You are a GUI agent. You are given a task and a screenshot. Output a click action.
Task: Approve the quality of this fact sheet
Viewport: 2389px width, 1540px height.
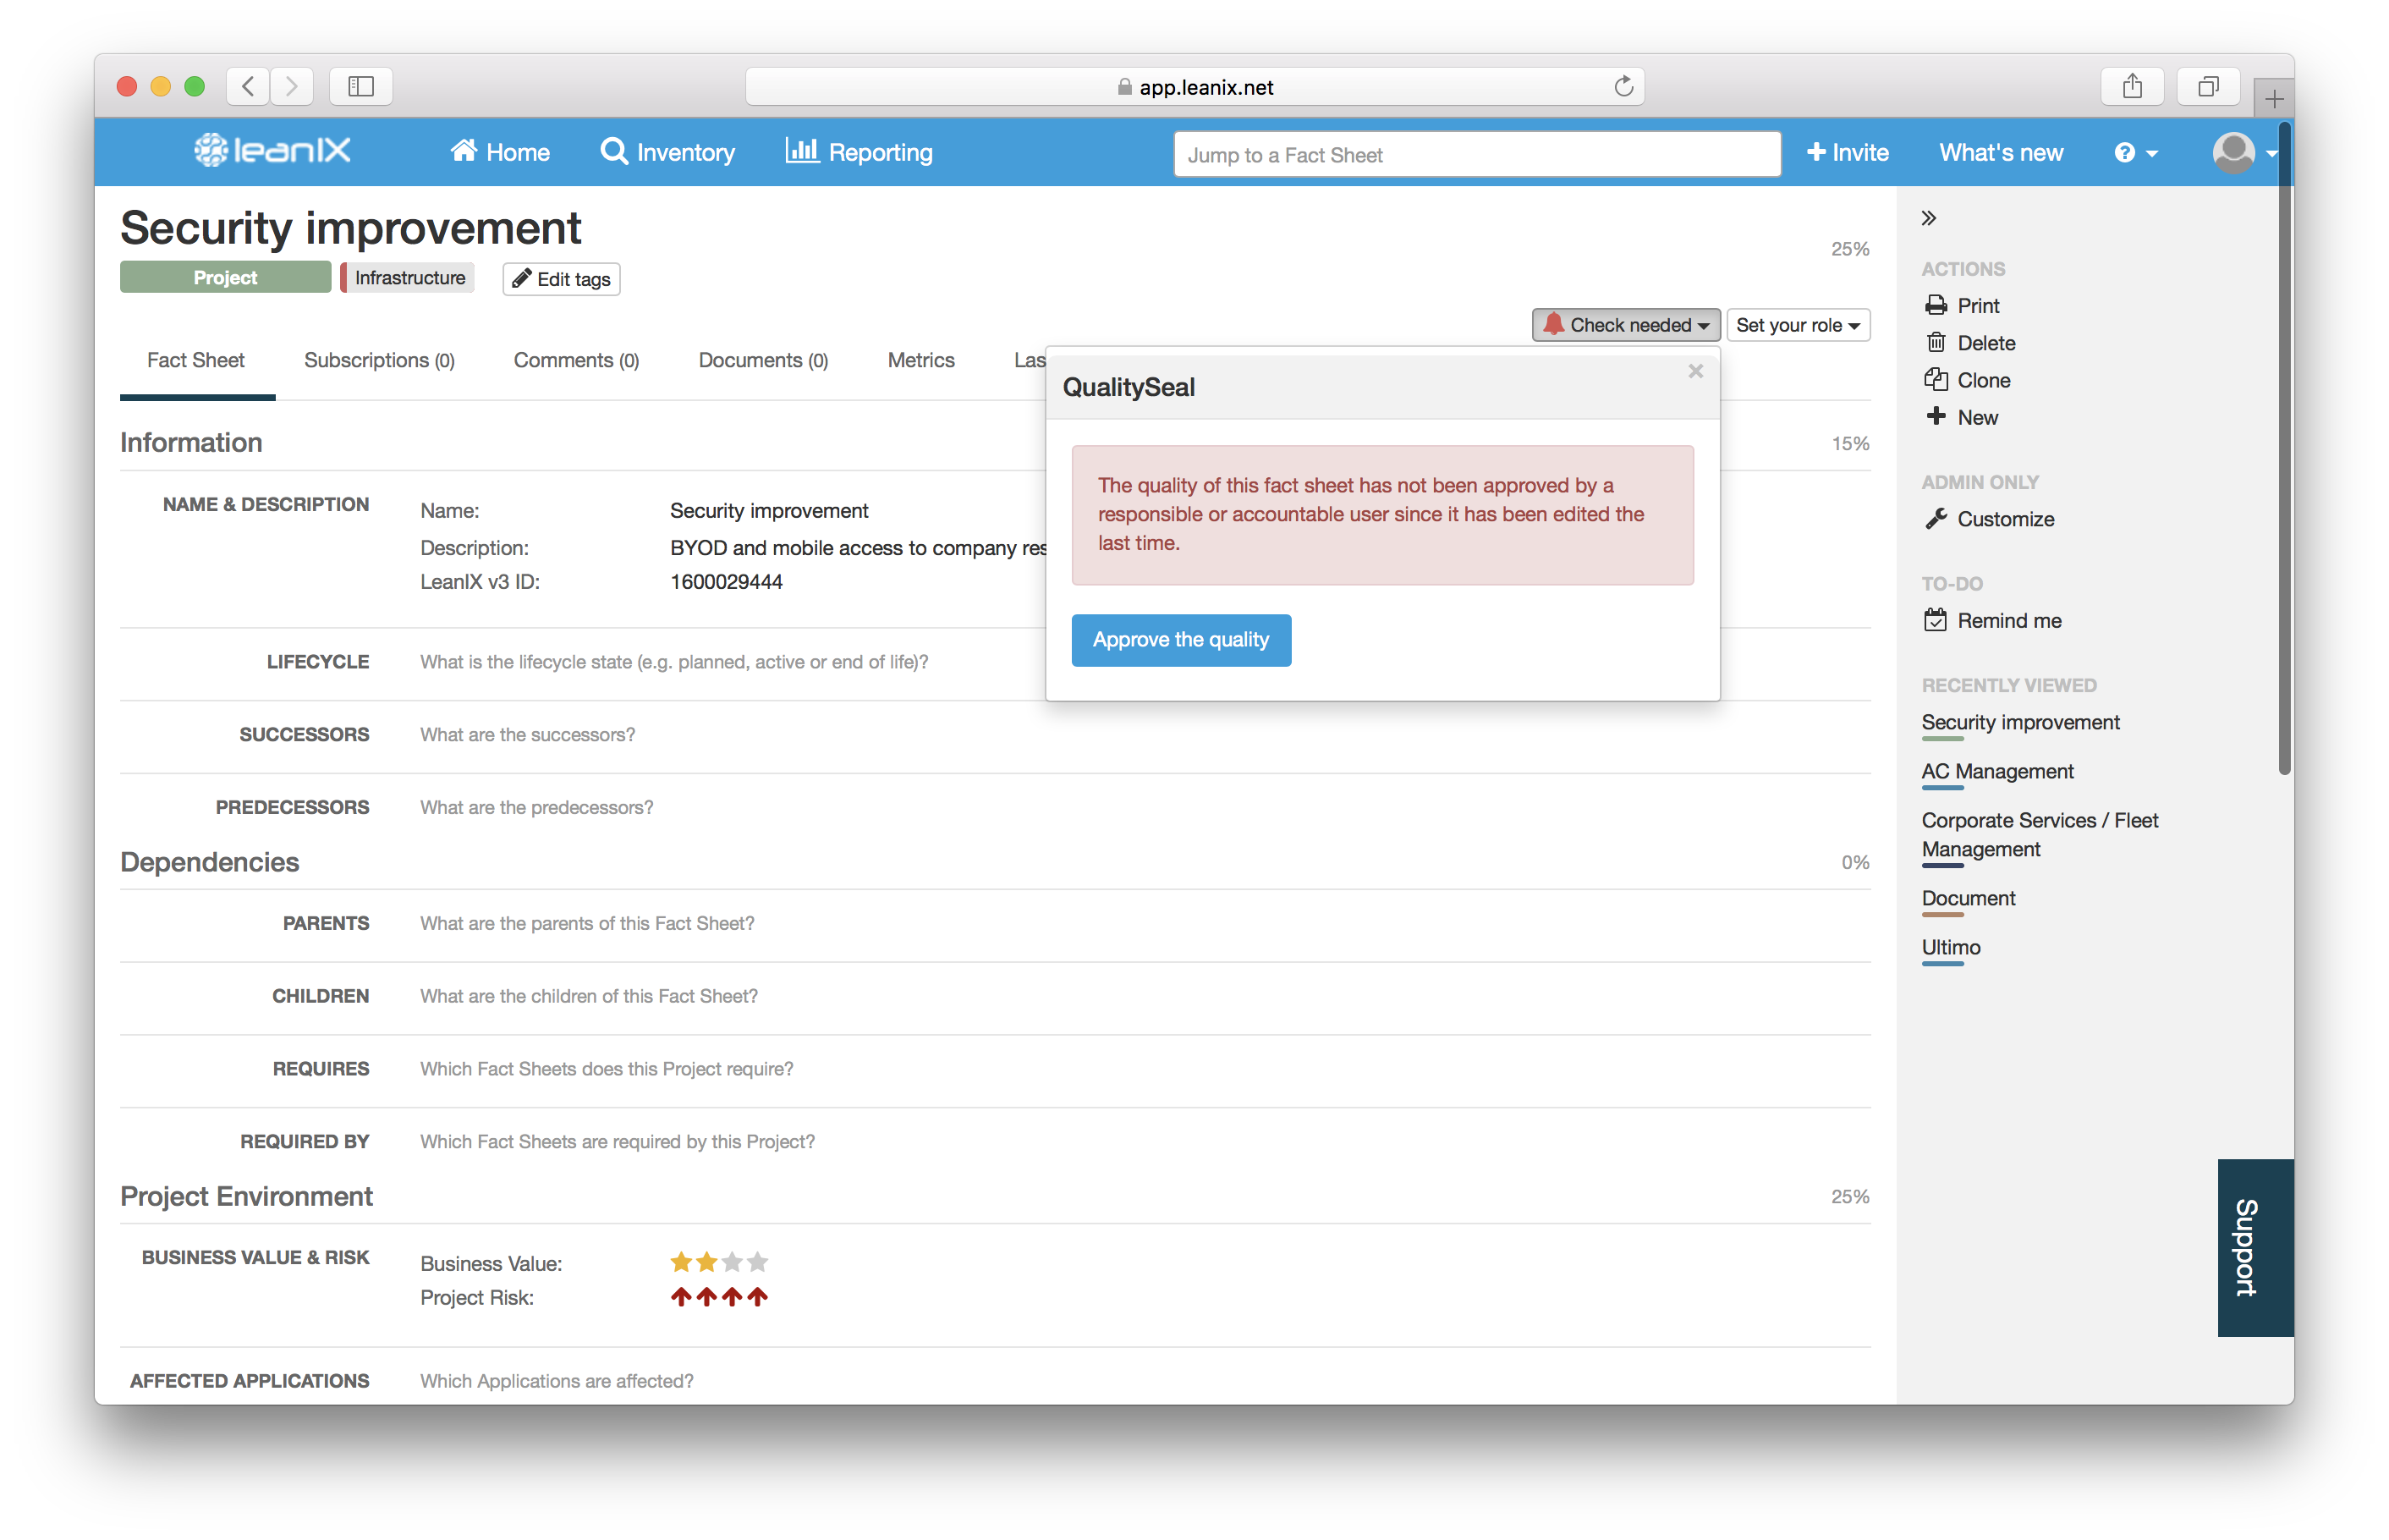[1180, 640]
